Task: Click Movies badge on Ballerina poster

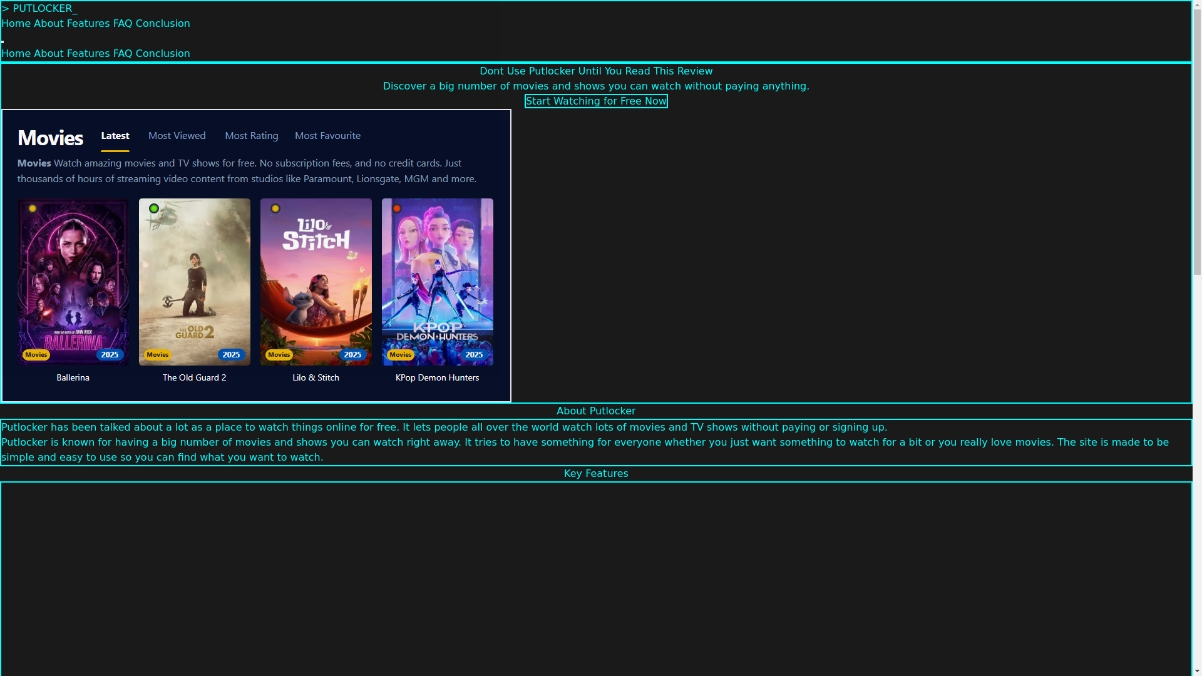Action: click(x=36, y=355)
